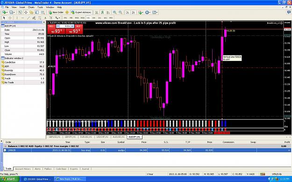Viewport: 292px width, 182px height.
Task: Switch to M5 timeframe
Action: (71, 18)
